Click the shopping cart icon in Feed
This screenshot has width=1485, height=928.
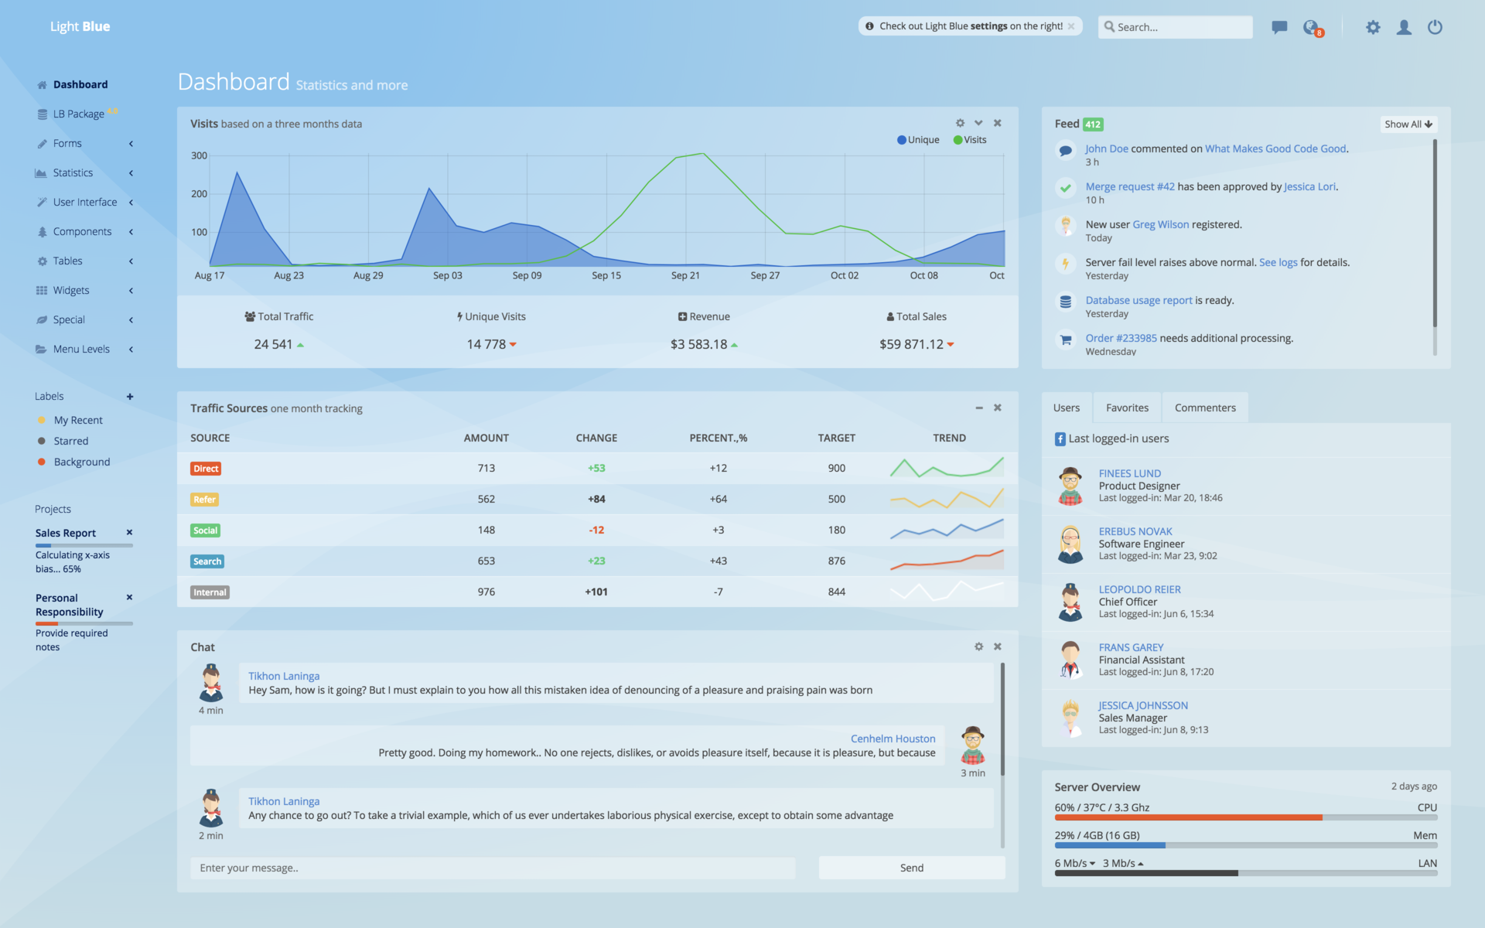pyautogui.click(x=1066, y=339)
